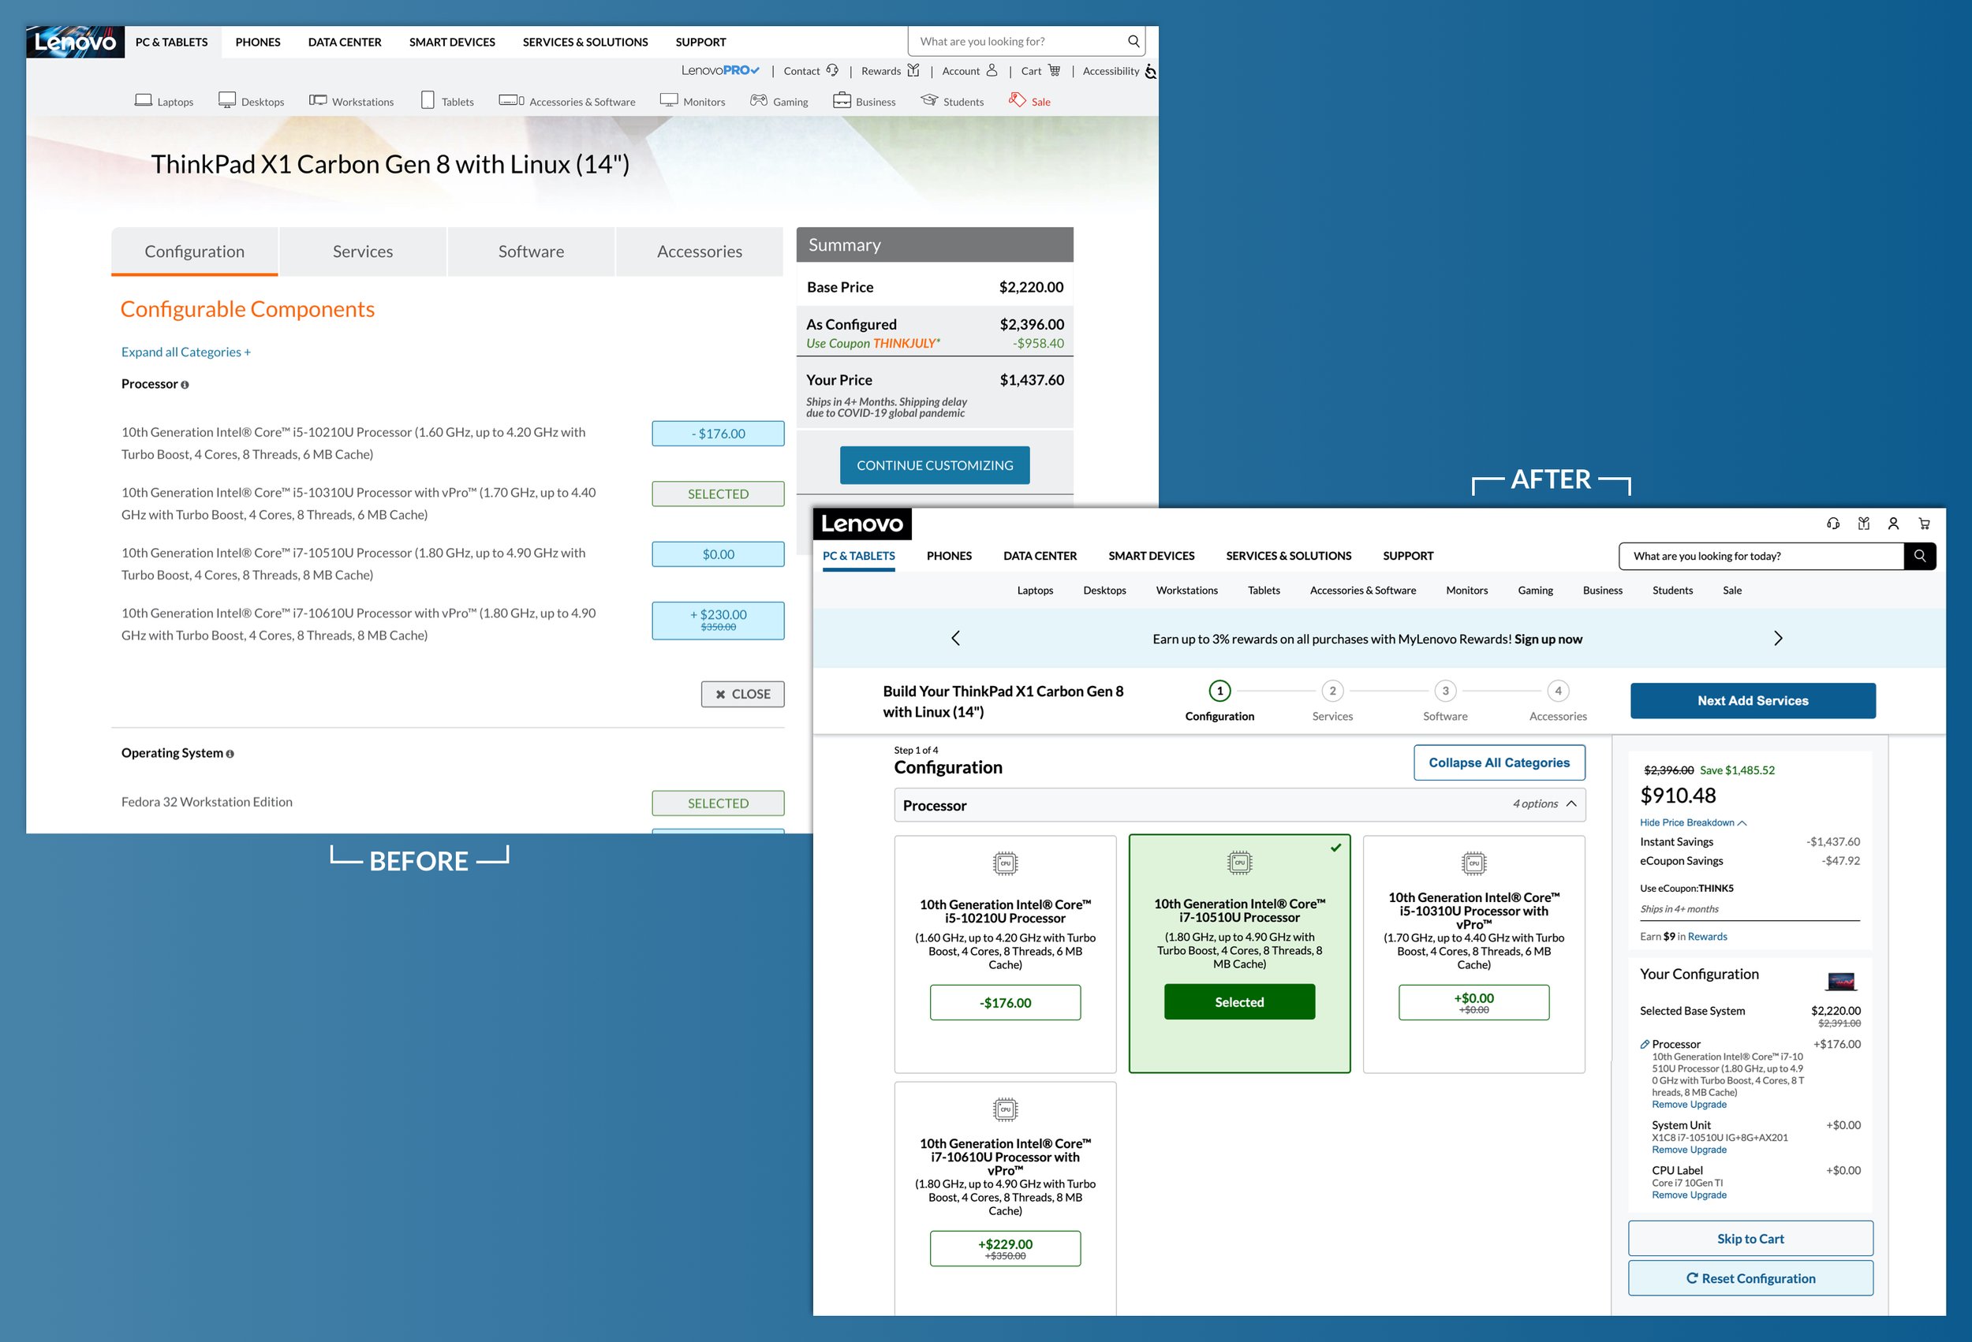Click the Lenovo logo in the After page
Image resolution: width=1972 pixels, height=1342 pixels.
(862, 524)
